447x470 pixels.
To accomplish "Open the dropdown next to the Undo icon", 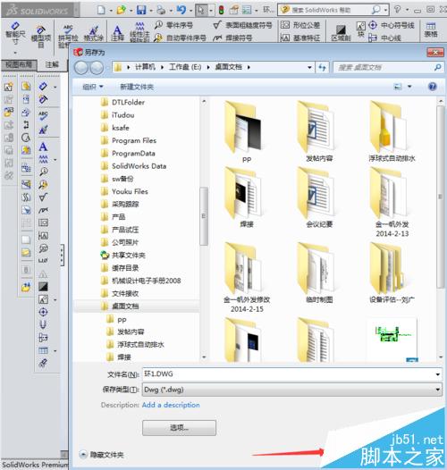I will pyautogui.click(x=190, y=11).
